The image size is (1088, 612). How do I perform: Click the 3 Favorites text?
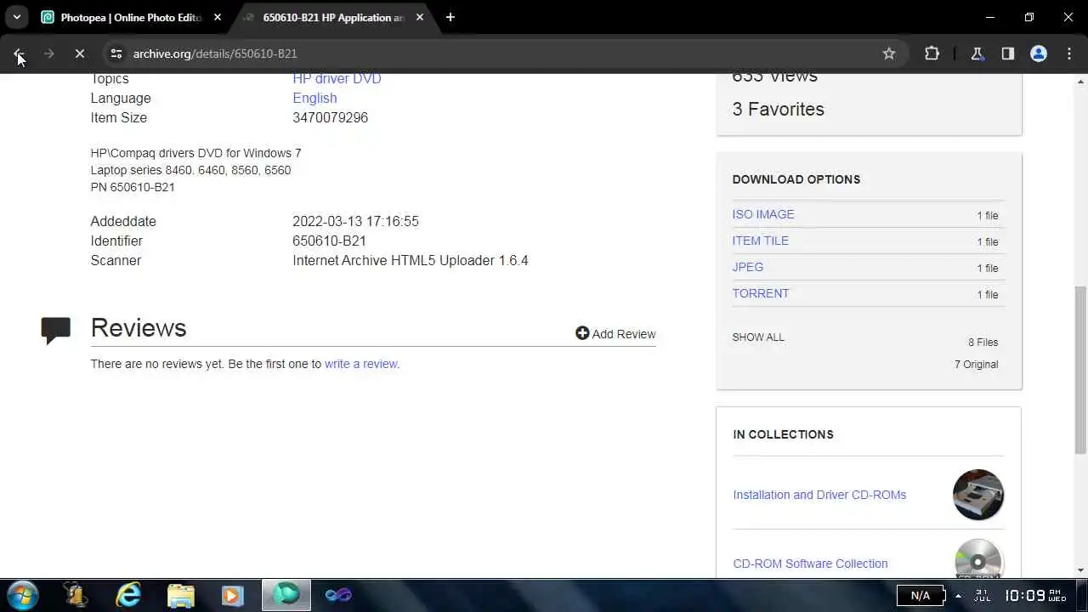click(x=778, y=109)
